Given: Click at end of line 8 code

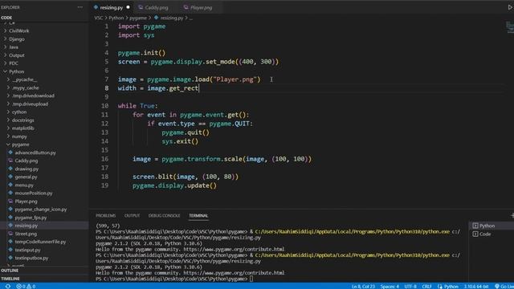Looking at the screenshot, I should click(199, 88).
